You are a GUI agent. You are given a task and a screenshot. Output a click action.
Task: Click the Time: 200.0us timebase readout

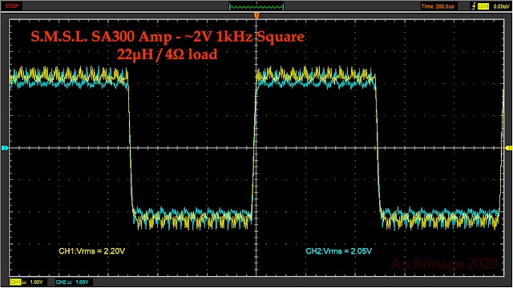coord(438,6)
